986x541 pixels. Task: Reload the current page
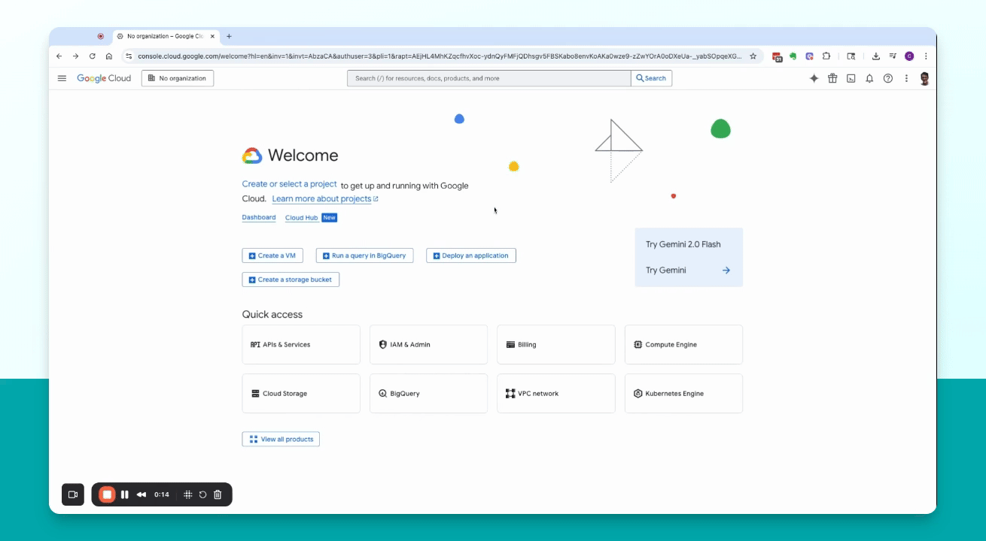pos(93,56)
